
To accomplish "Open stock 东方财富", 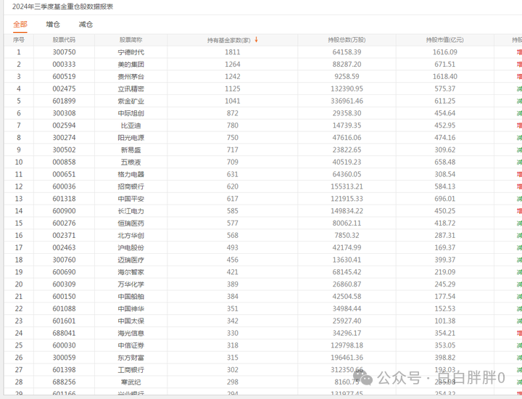I will [130, 358].
